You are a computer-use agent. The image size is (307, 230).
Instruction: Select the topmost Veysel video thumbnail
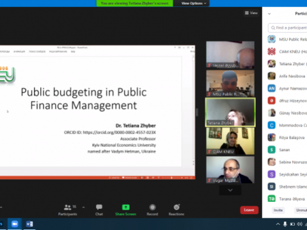point(230,55)
